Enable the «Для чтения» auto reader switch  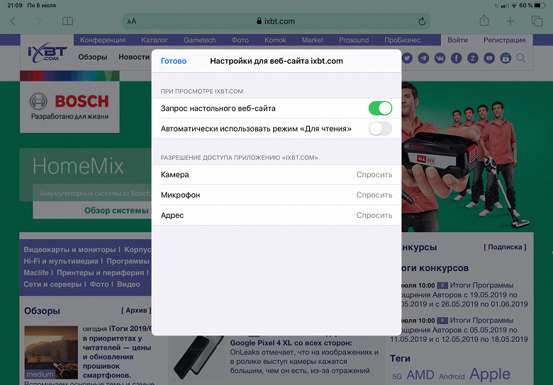click(x=380, y=129)
